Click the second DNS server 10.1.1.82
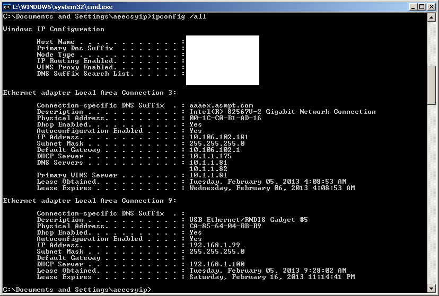The height and width of the screenshot is (296, 439). pyautogui.click(x=208, y=169)
